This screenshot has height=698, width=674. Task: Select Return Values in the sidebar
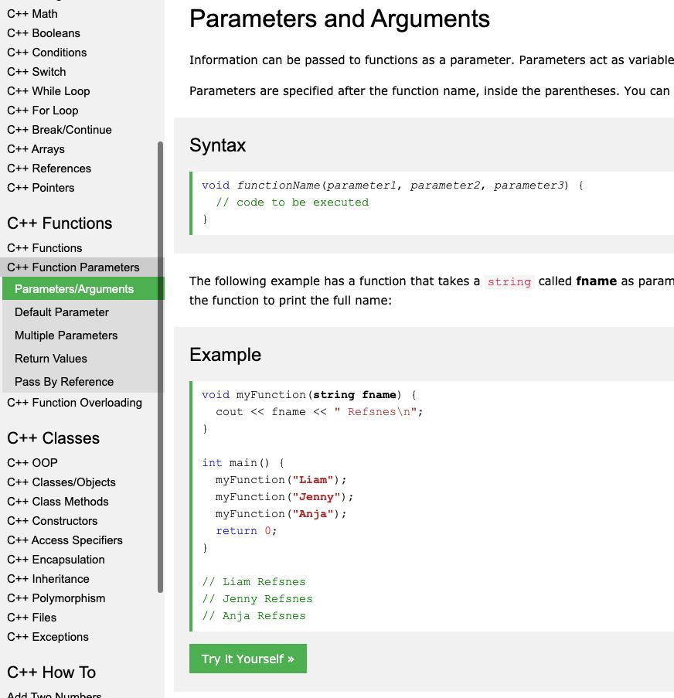click(51, 359)
